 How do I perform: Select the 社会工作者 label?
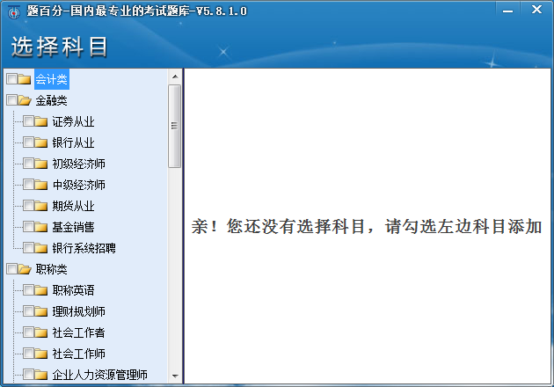[79, 332]
